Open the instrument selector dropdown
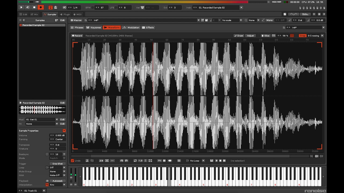 click(x=241, y=8)
